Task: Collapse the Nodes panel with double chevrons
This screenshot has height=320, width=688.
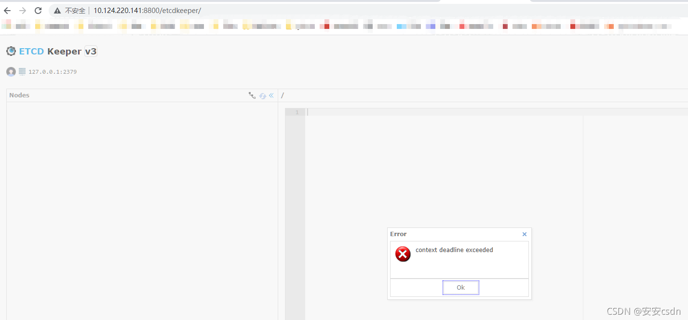Action: (x=271, y=95)
